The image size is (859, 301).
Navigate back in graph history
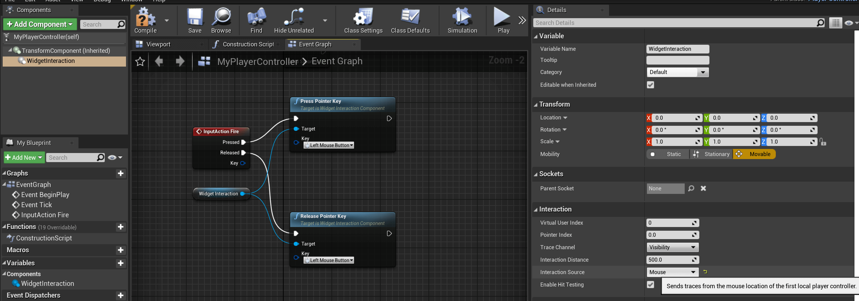coord(159,61)
